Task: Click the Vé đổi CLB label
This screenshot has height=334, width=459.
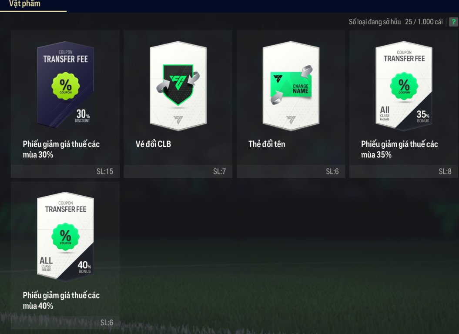Action: 153,144
